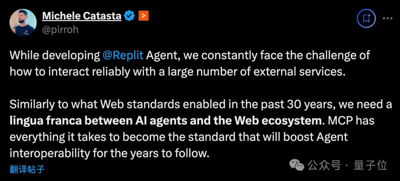Screen dimensions: 400x181
Task: Open the Michele Catasta display name link
Action: pyautogui.click(x=81, y=16)
